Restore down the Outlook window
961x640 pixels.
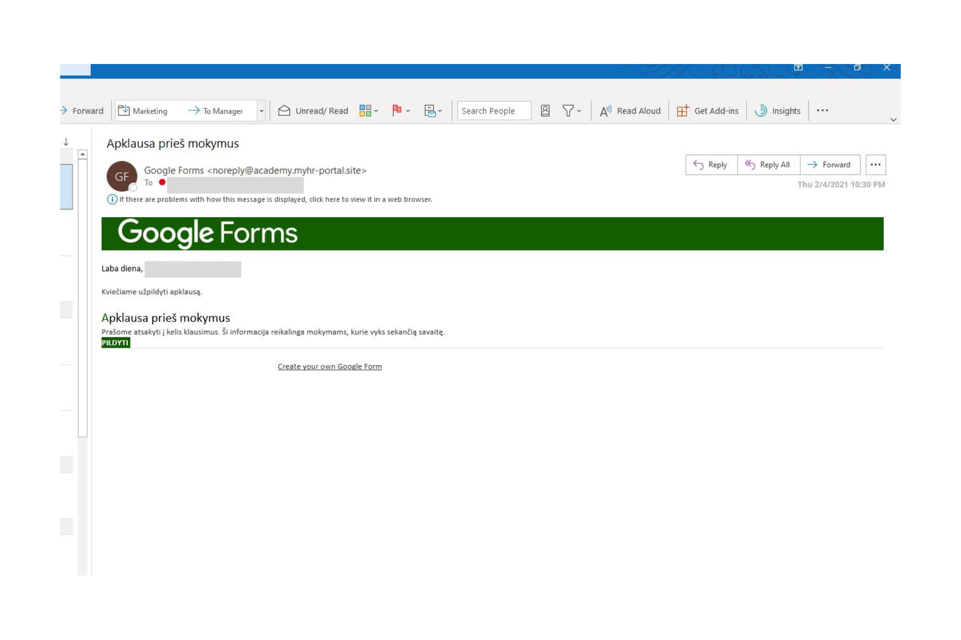tap(857, 68)
